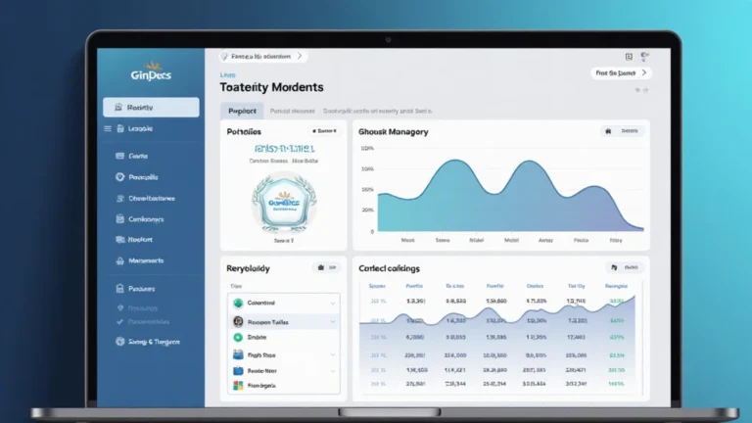This screenshot has height=423, width=752.
Task: Expand the highlighted row's chevron in Reryblaidy list
Action: pos(333,320)
